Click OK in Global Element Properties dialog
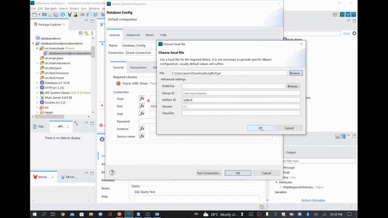Image resolution: width=388 pixels, height=218 pixels. 238,173
